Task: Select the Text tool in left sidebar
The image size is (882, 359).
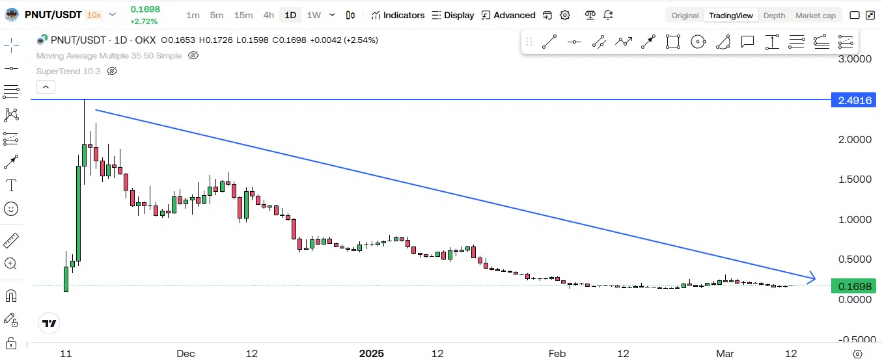Action: pos(11,185)
